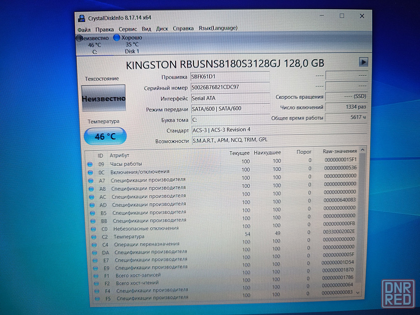Screen dimensions: 420x315
Task: Click raw value 0000000015F1 in row 09
Action: [x=341, y=160]
